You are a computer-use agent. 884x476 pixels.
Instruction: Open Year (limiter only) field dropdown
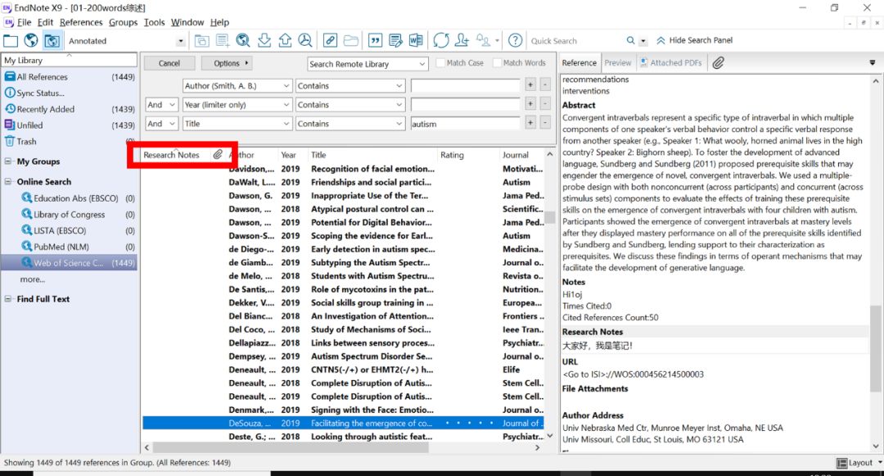point(237,105)
